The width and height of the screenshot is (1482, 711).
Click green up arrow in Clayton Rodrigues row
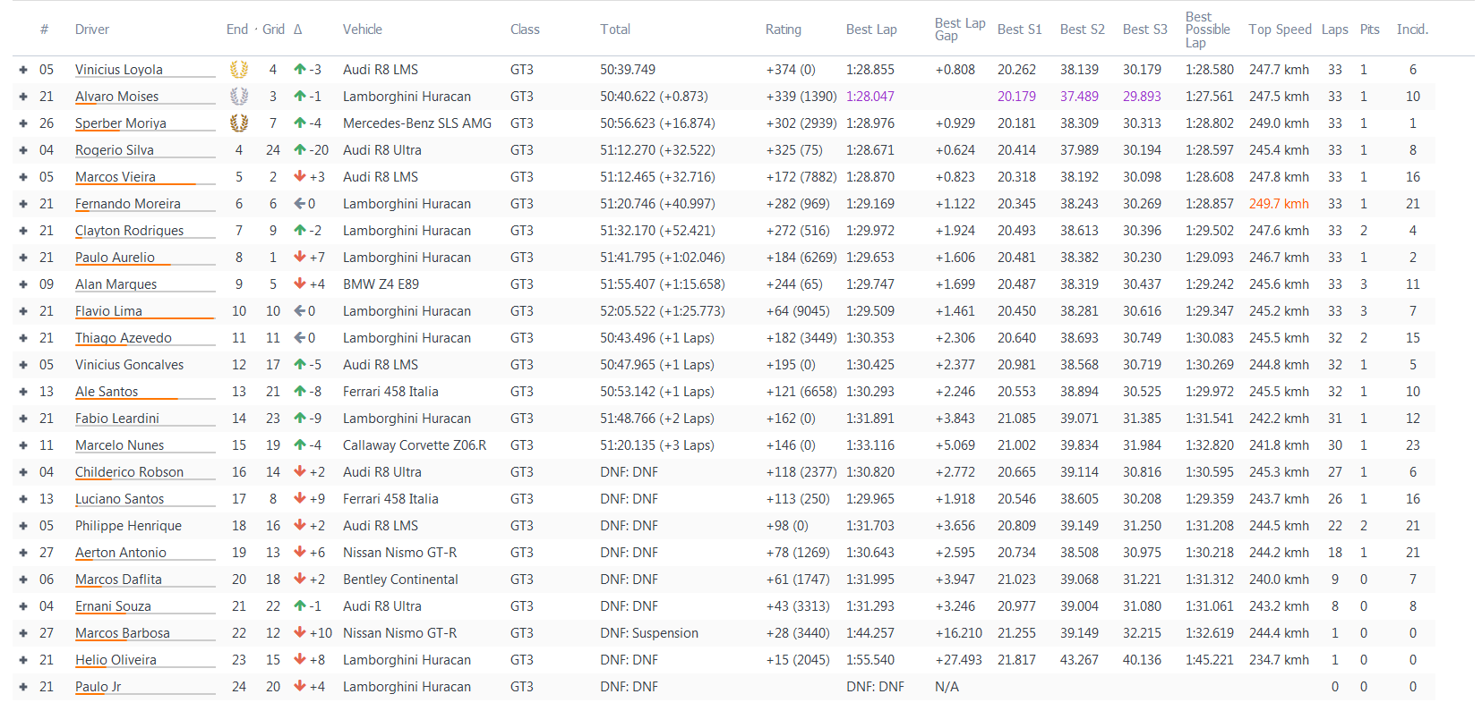tap(300, 230)
